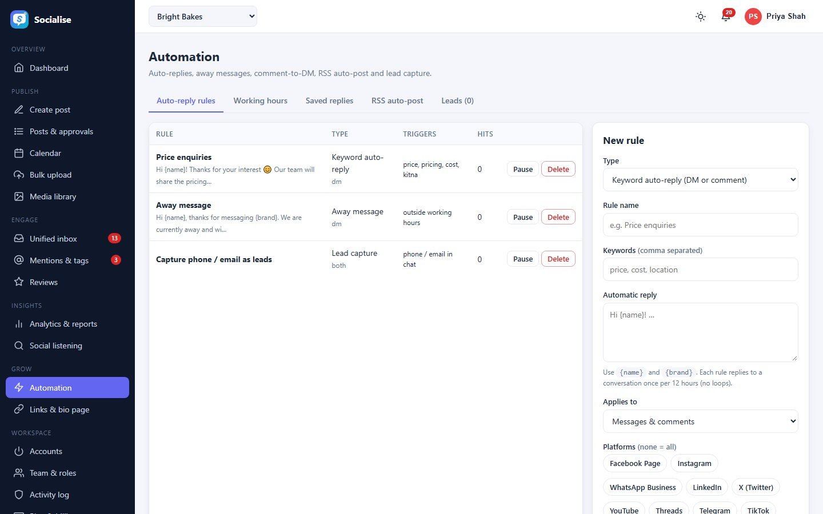Toggle LinkedIn platform chip

tap(707, 487)
